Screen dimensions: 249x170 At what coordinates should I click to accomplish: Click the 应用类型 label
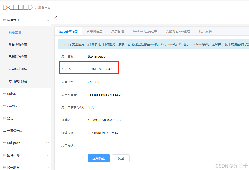coord(68,82)
